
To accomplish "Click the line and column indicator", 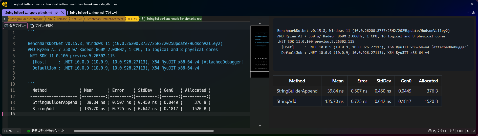I will click(x=437, y=131).
